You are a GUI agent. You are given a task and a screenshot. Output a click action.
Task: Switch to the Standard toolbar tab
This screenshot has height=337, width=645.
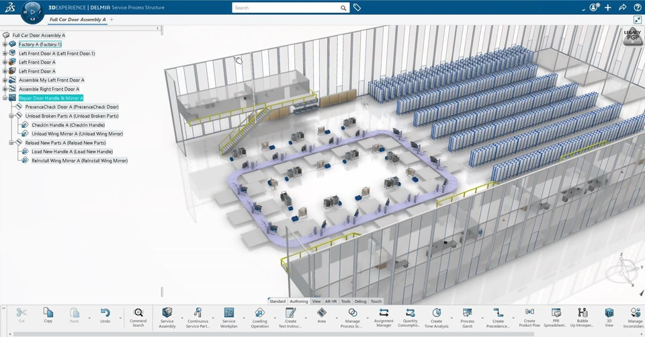[x=277, y=301]
